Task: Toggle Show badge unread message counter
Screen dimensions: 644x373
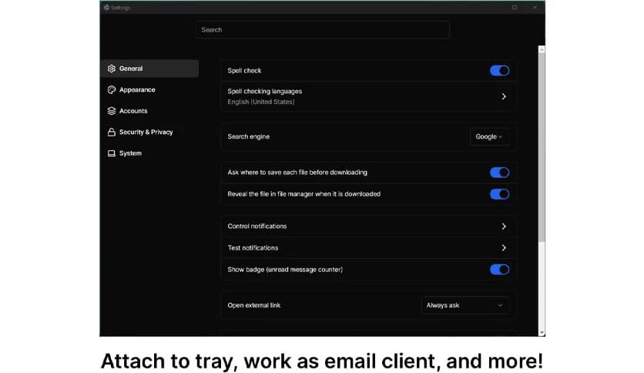Action: 499,270
